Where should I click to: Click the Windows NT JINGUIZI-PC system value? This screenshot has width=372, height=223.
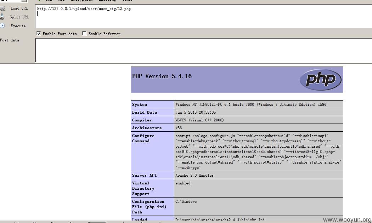point(251,104)
